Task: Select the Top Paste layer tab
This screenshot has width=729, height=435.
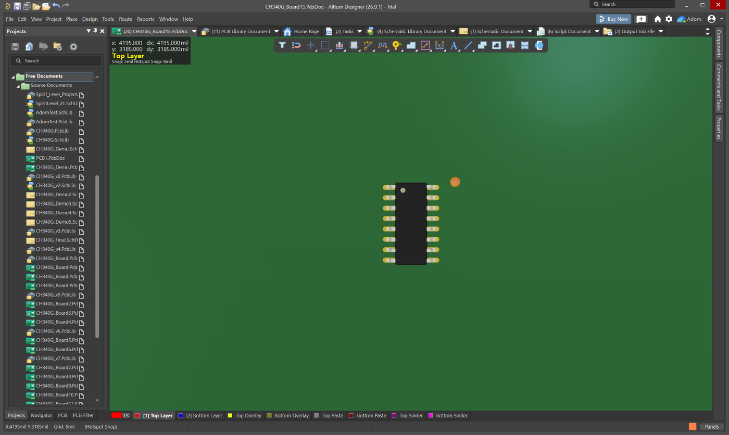Action: point(329,416)
